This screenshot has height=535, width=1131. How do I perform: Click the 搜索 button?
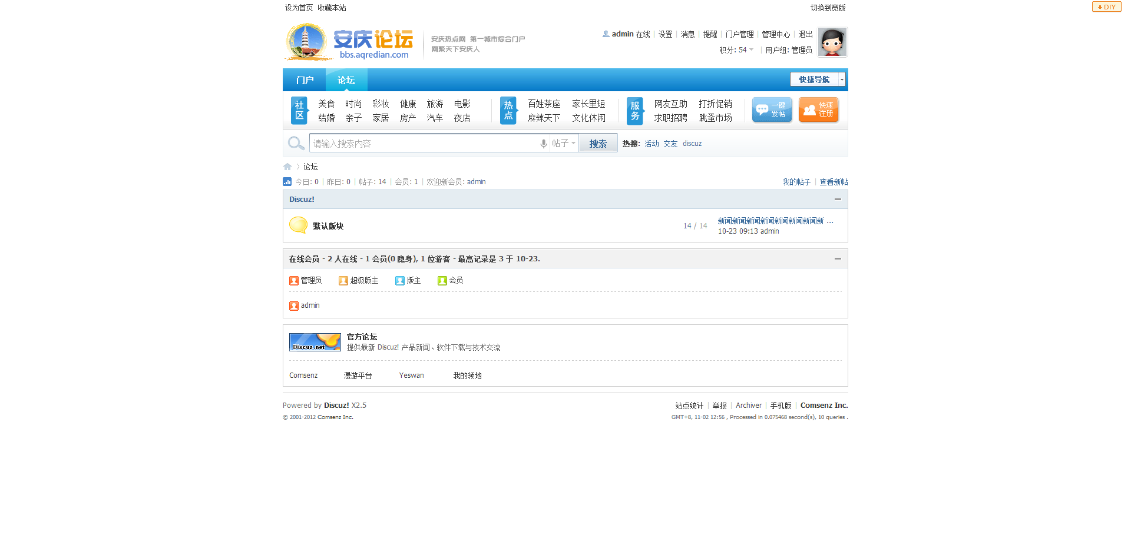tap(598, 143)
